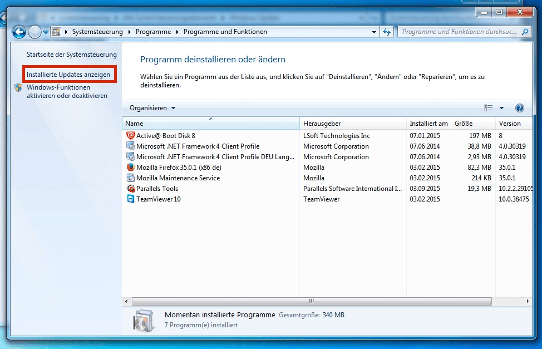Sort by the Version column header

(x=514, y=124)
